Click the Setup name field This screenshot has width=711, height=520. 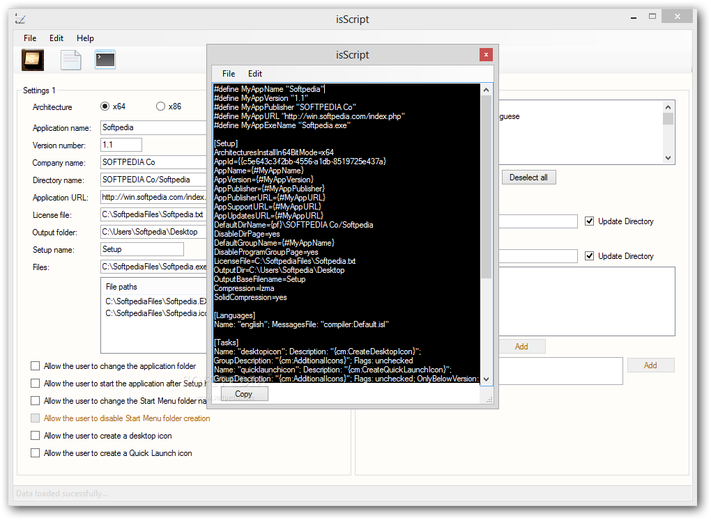pos(142,249)
